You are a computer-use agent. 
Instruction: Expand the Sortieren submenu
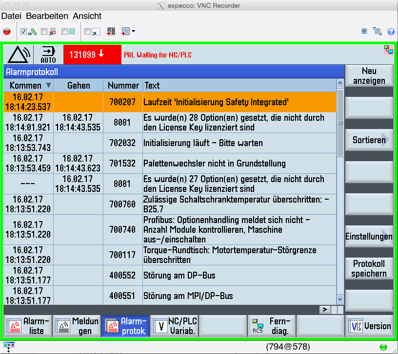[369, 140]
